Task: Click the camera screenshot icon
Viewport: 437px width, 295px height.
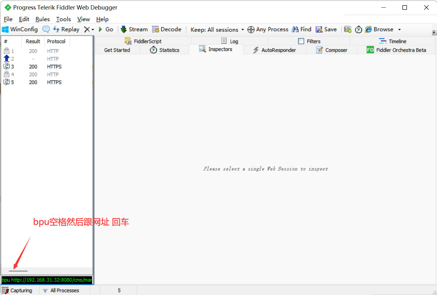Action: [348, 29]
